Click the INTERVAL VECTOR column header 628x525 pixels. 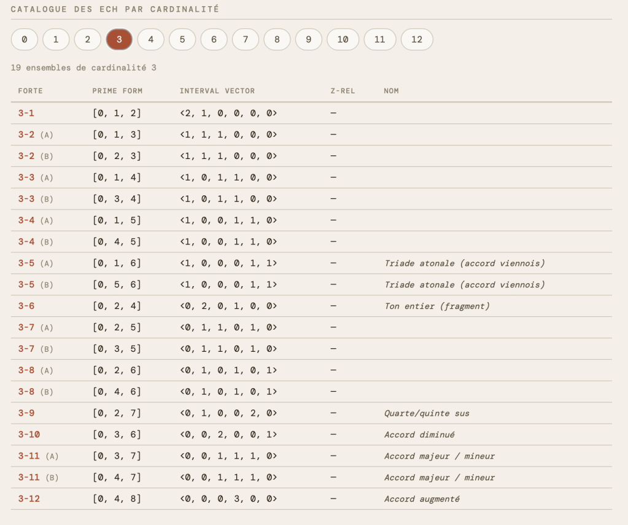point(217,91)
